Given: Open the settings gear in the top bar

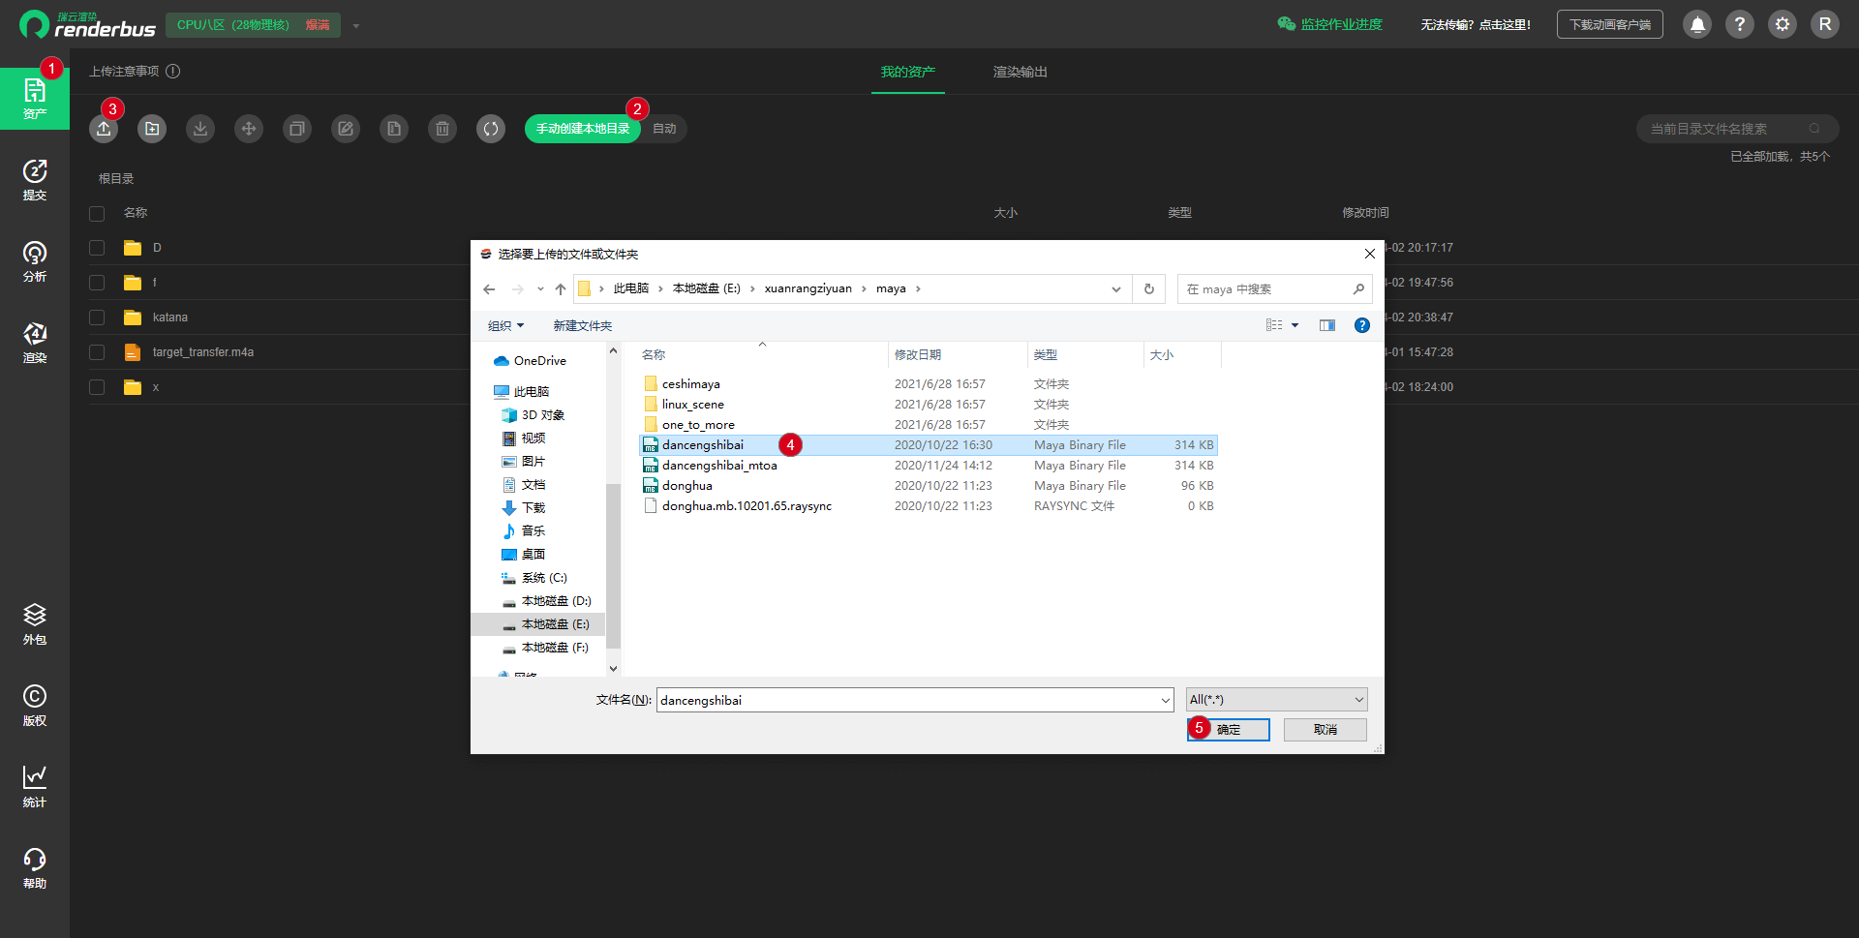Looking at the screenshot, I should click(1783, 24).
